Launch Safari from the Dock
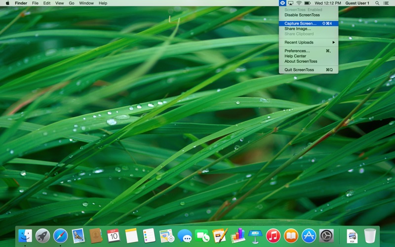This screenshot has height=247, width=395. pos(60,236)
